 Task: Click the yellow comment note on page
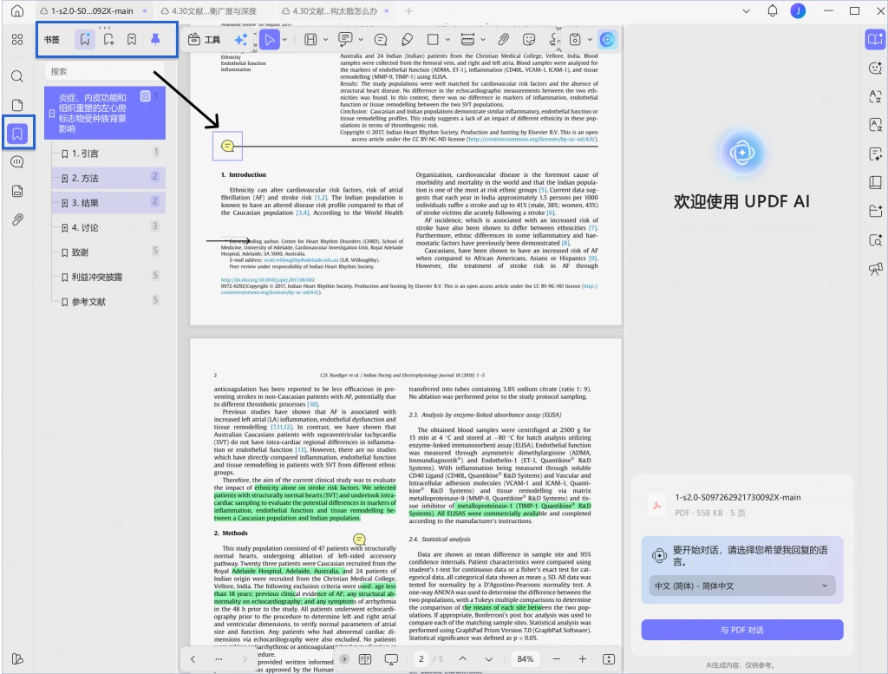228,146
